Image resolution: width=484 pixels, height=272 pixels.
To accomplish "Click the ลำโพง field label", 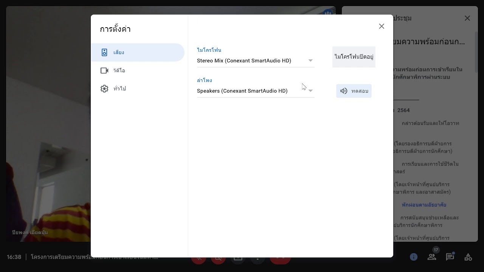I will click(x=205, y=80).
